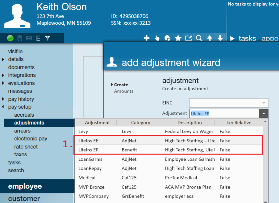This screenshot has height=203, width=279.
Task: Click the Adjustment combo box field
Action: pyautogui.click(x=224, y=114)
